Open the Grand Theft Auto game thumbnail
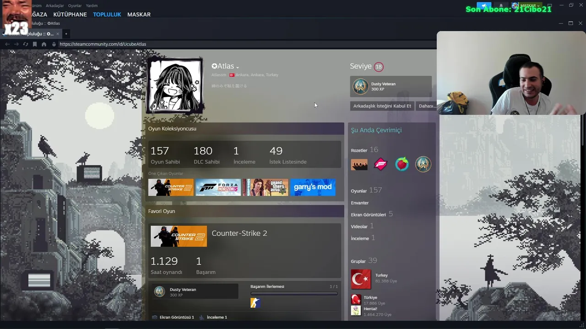The height and width of the screenshot is (329, 586). pos(266,187)
